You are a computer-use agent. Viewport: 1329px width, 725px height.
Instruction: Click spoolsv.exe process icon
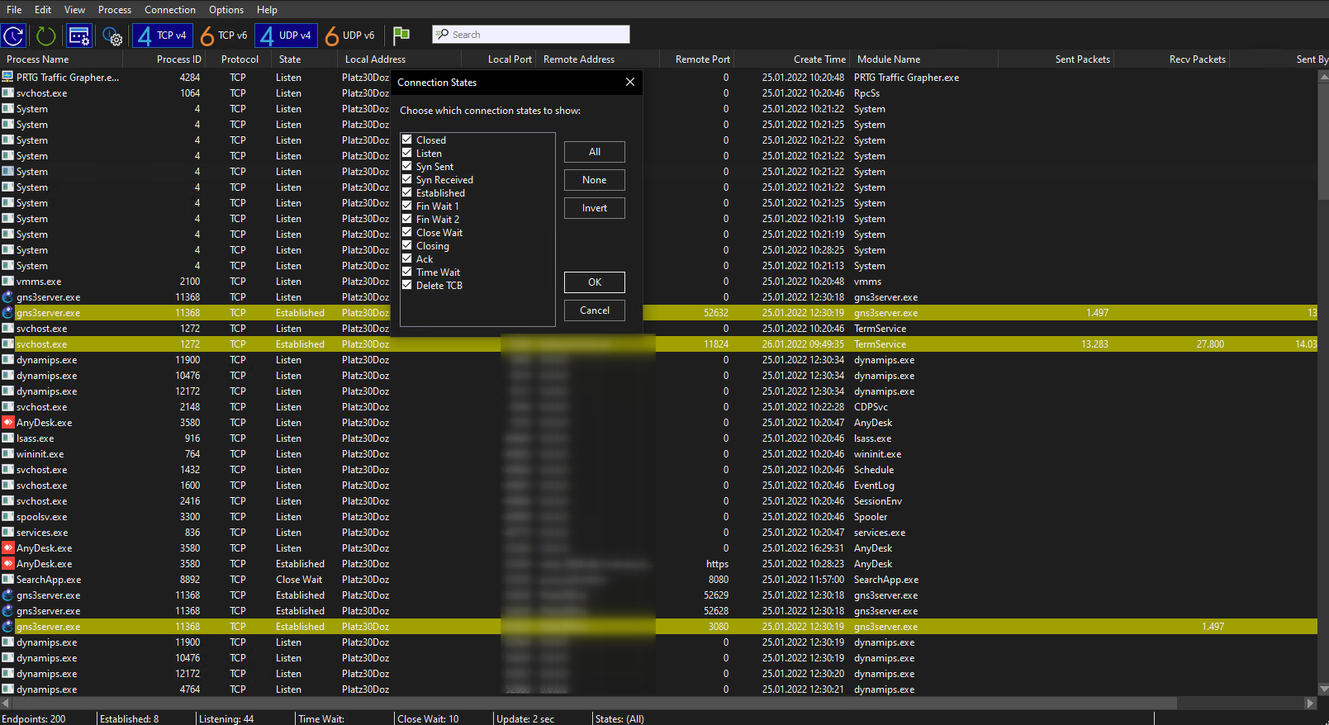[x=7, y=516]
